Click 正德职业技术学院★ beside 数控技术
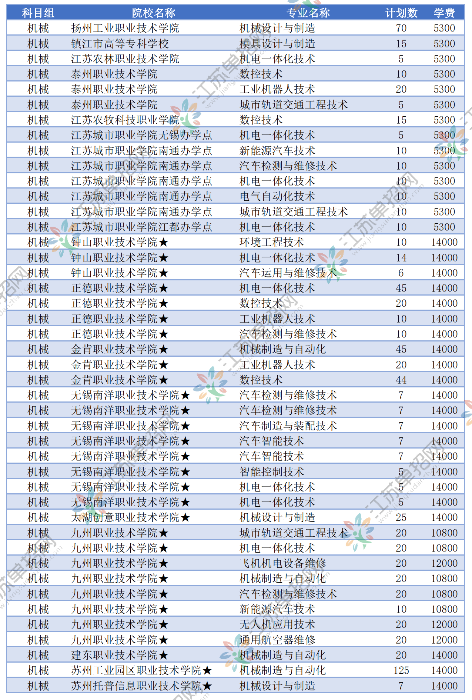This screenshot has height=700, width=472. [x=120, y=303]
